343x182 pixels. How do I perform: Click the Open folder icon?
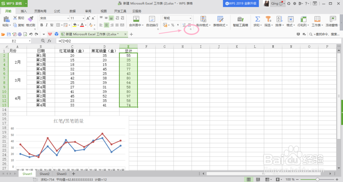click(3, 34)
